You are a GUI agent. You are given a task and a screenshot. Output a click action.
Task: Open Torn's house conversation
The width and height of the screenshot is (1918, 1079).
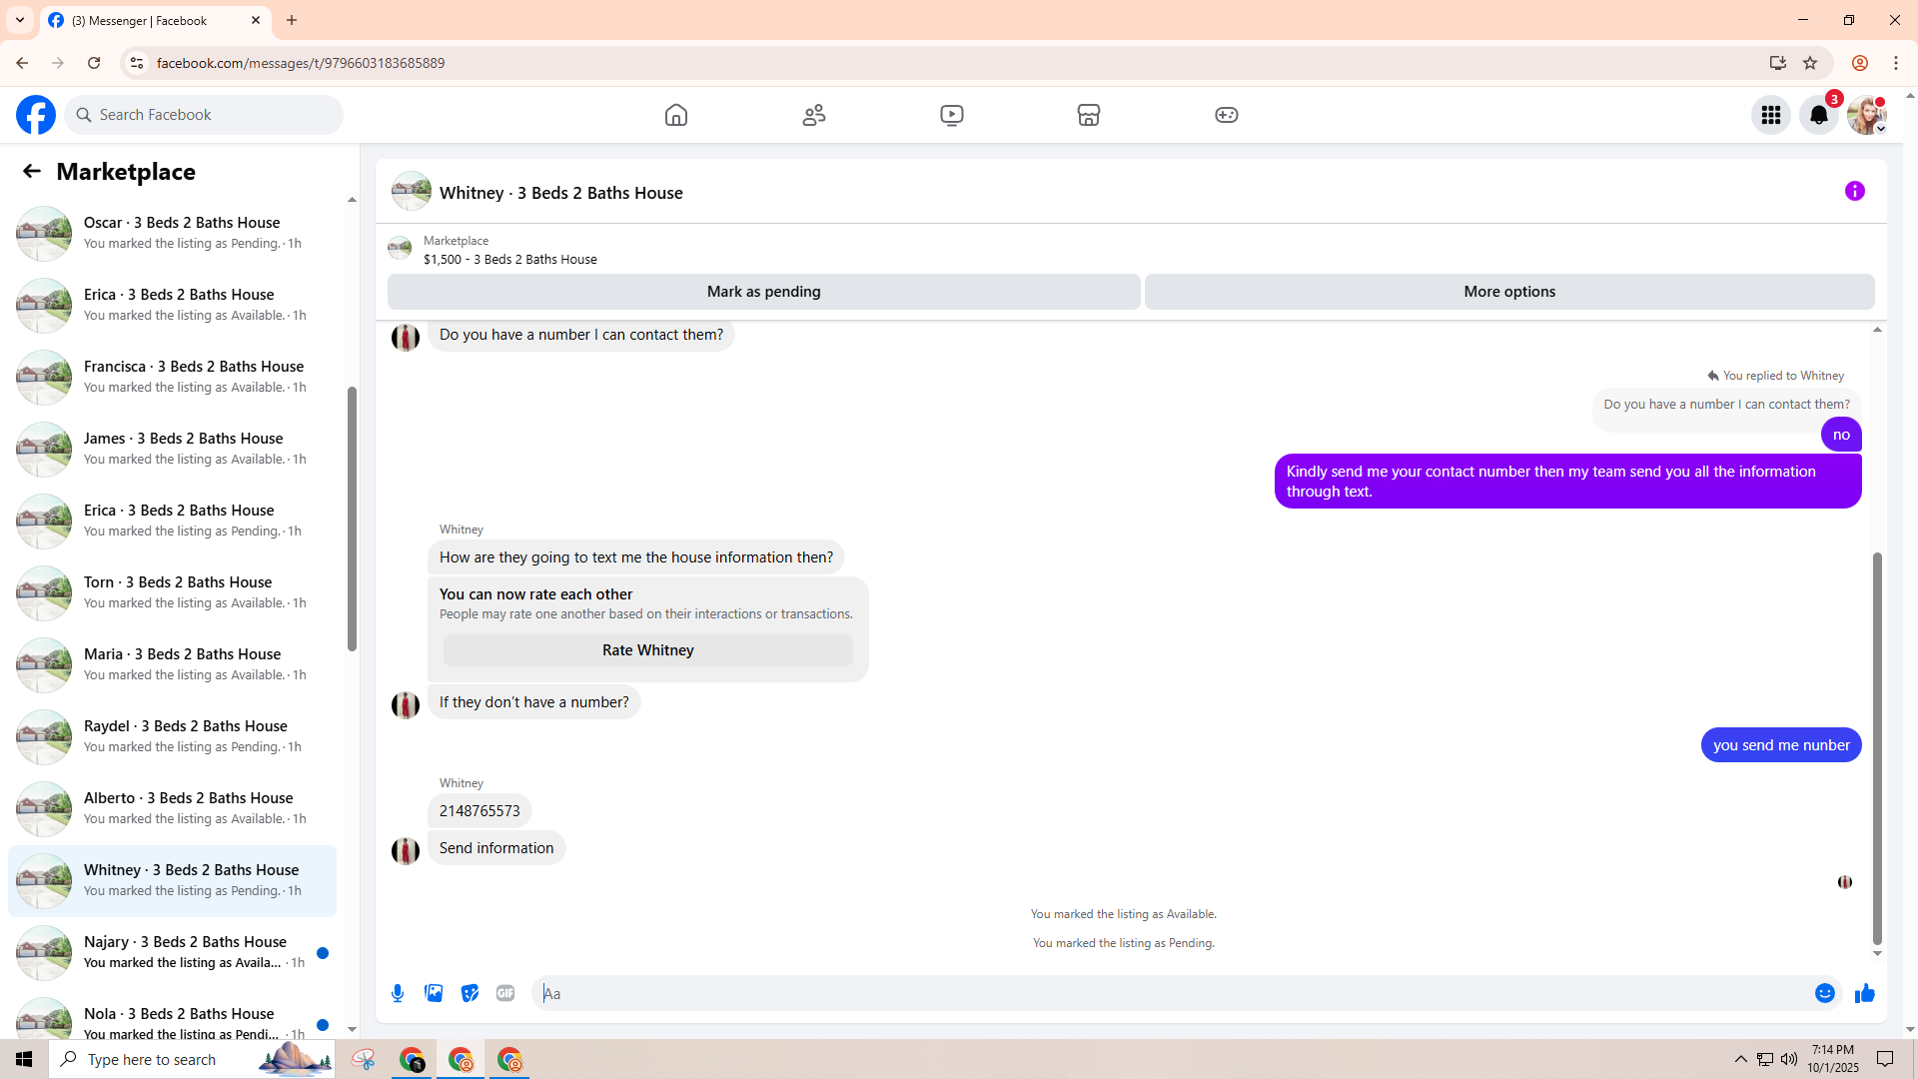pyautogui.click(x=172, y=592)
